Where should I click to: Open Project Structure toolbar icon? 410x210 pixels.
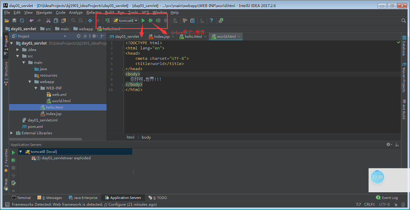193,21
